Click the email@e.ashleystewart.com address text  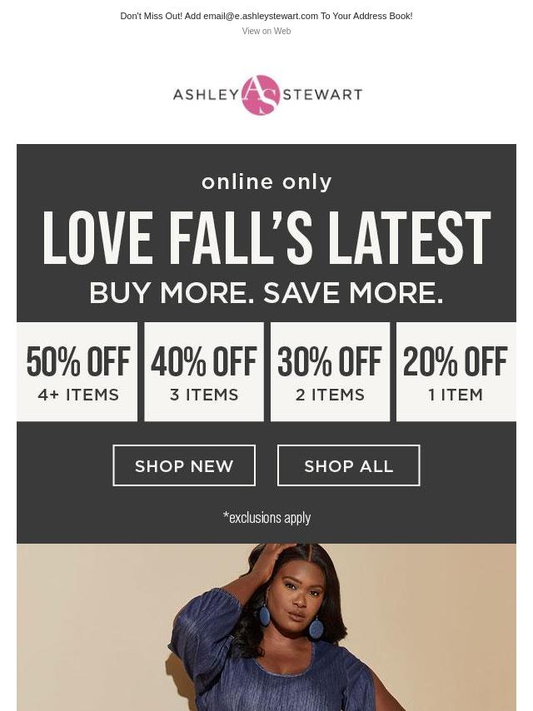coord(261,16)
